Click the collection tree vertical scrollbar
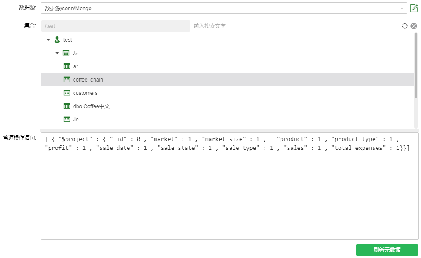 point(416,66)
